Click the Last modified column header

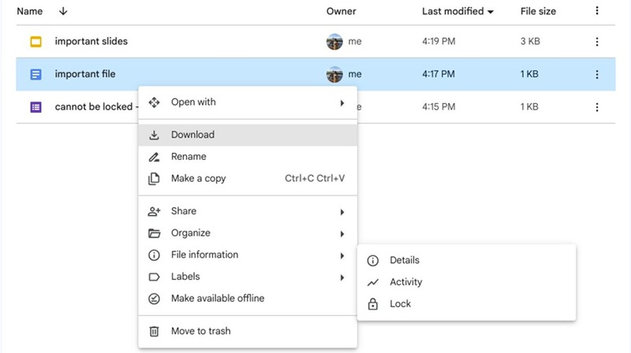453,11
